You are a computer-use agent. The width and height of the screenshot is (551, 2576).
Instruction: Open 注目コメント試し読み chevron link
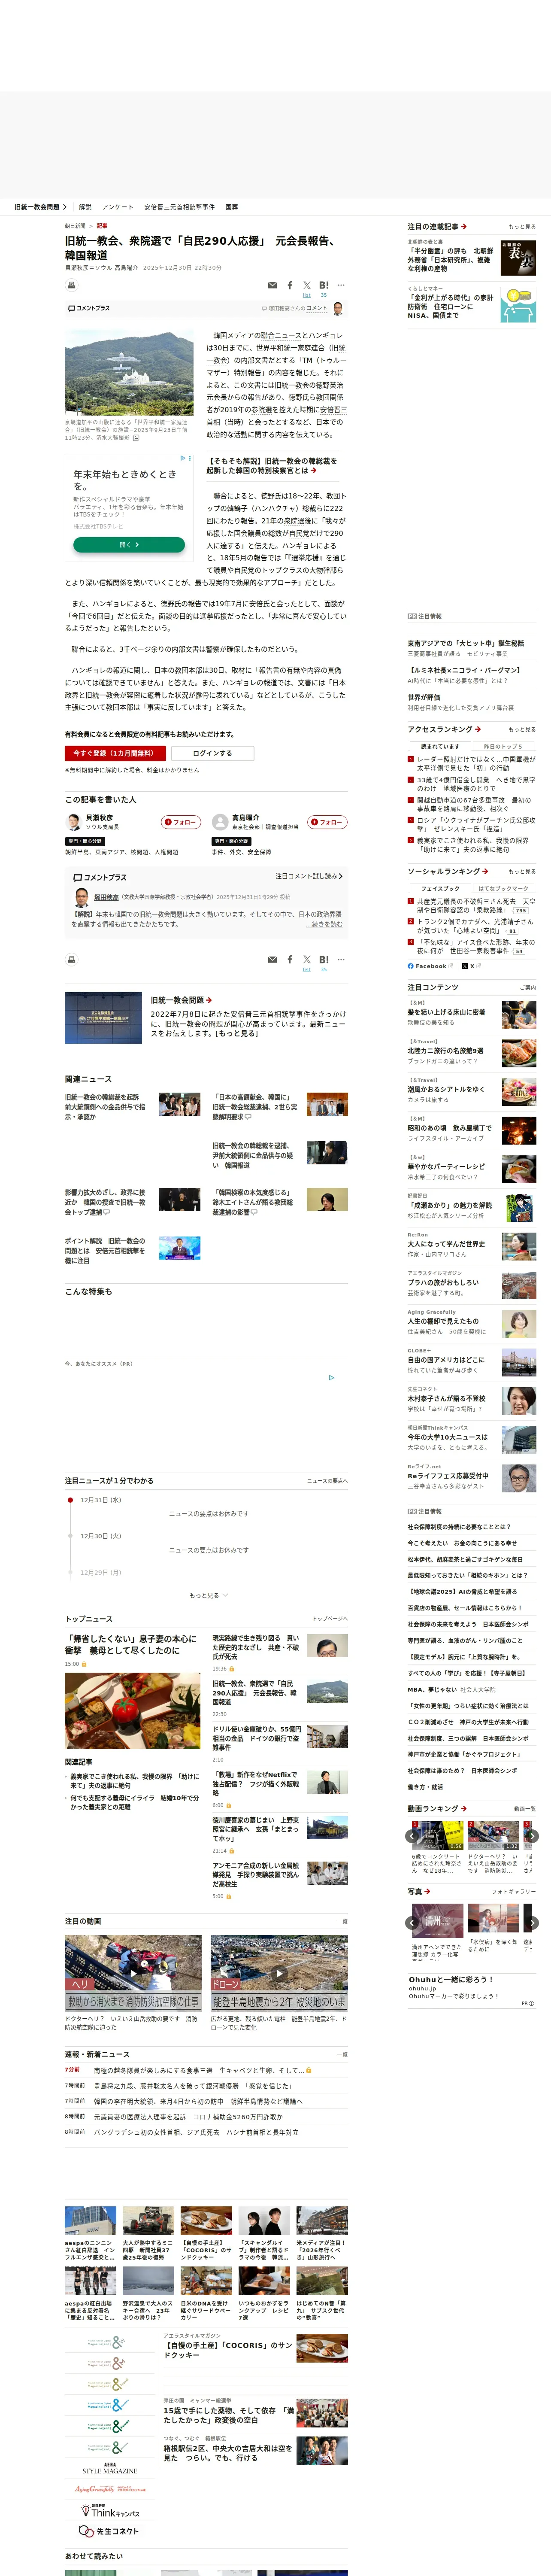click(309, 876)
